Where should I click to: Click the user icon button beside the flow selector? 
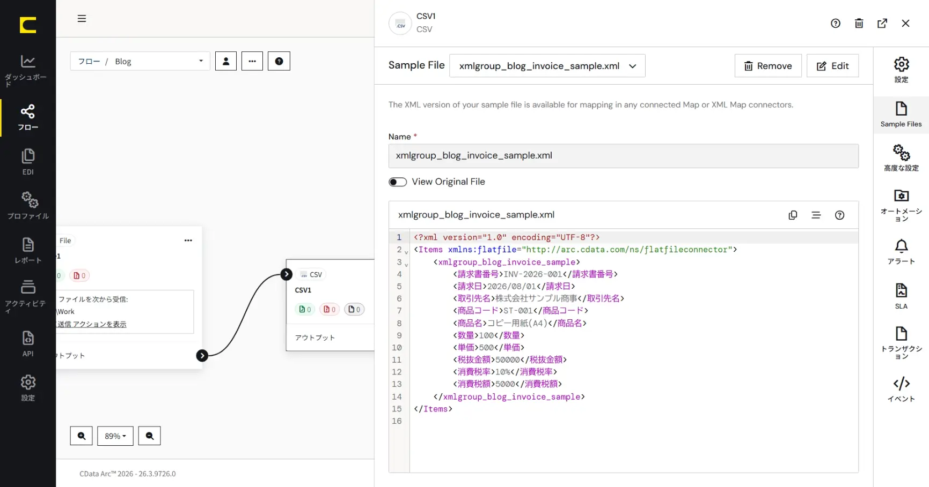pos(226,61)
